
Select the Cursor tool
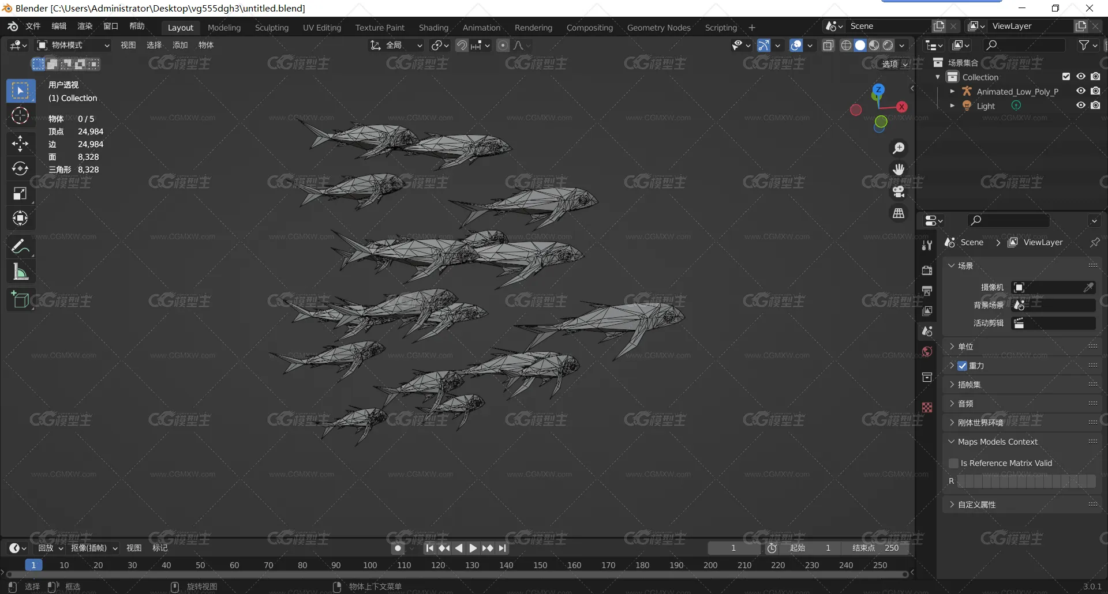[x=20, y=116]
